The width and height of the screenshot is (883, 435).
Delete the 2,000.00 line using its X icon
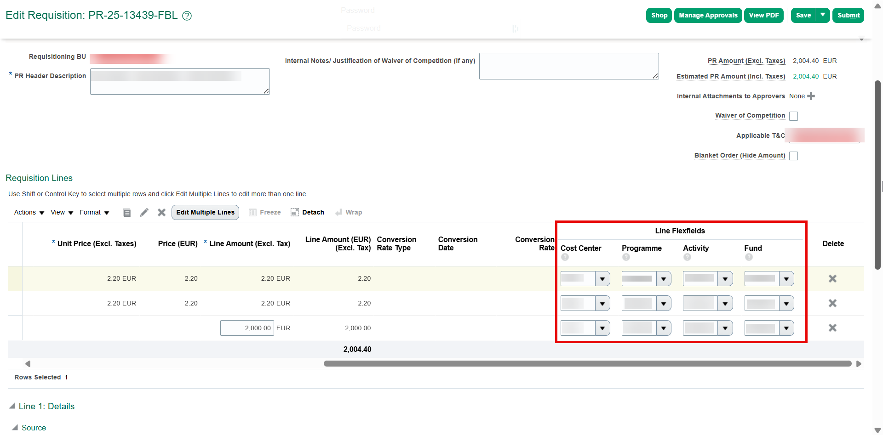pyautogui.click(x=832, y=328)
